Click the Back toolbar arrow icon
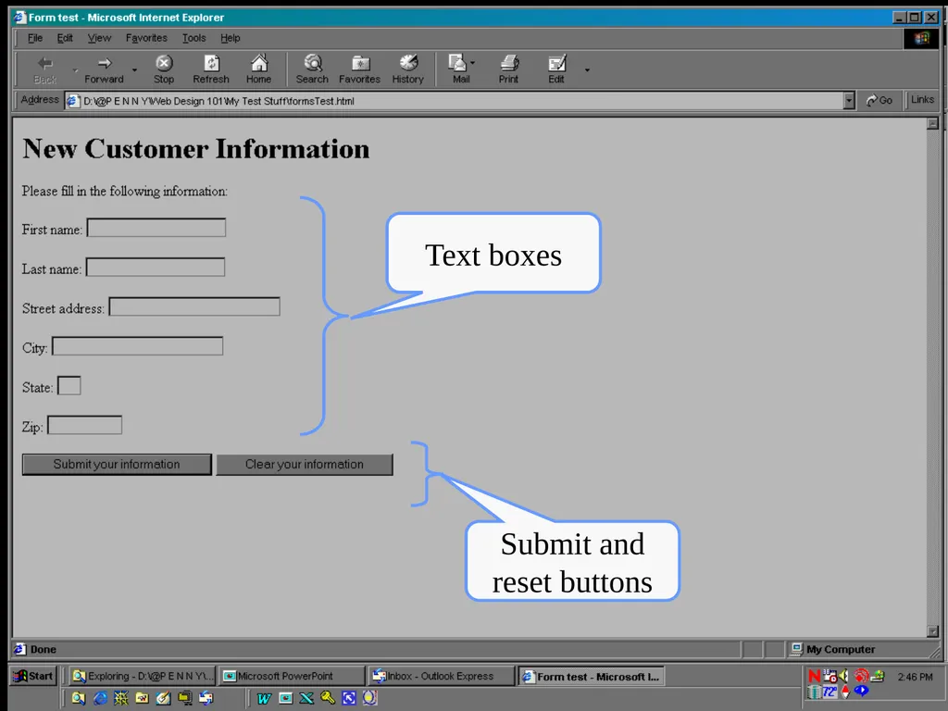The image size is (948, 711). (44, 63)
